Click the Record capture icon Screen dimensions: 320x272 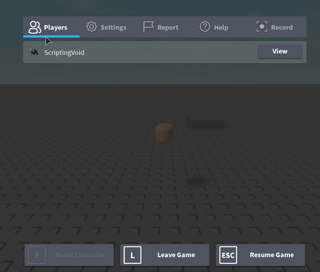point(262,27)
